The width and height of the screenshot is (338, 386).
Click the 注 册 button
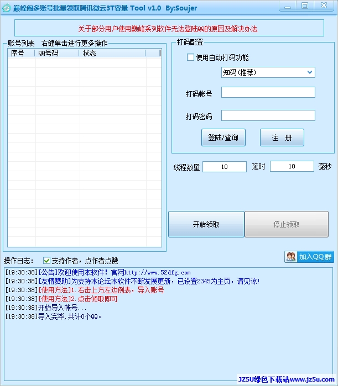coord(282,138)
